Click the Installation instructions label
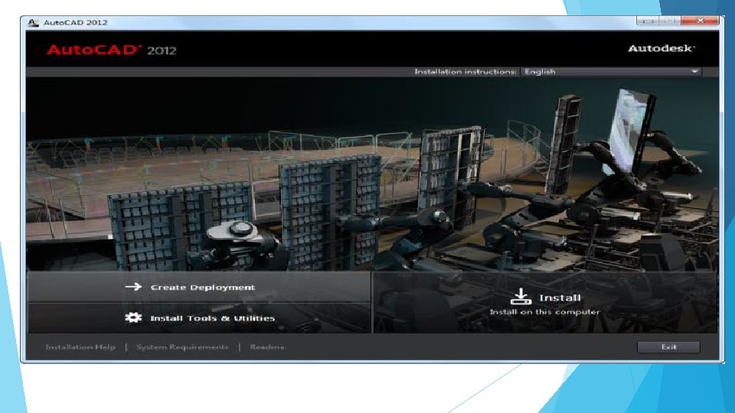Image resolution: width=735 pixels, height=413 pixels. coord(465,72)
